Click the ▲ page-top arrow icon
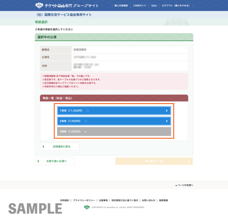This screenshot has width=228, height=219. pos(176,185)
